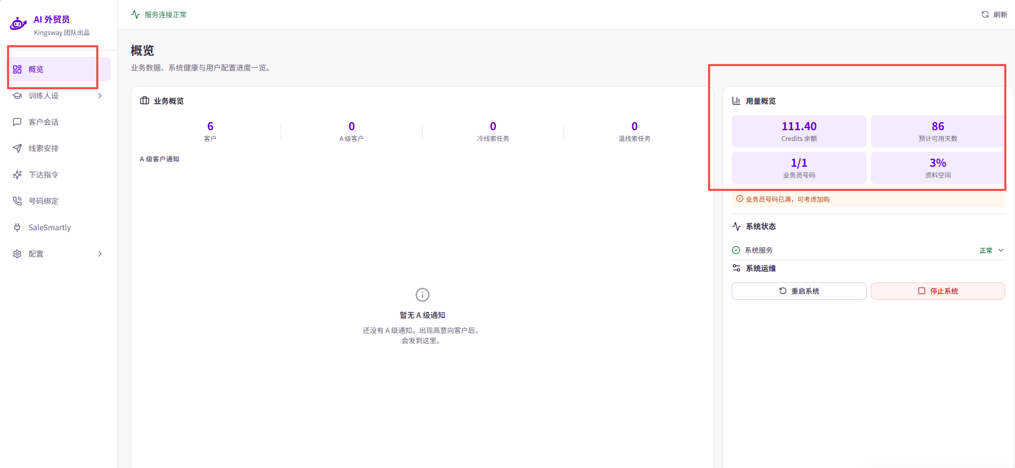Image resolution: width=1015 pixels, height=468 pixels.
Task: Click the AI 外贸员 robot logo
Action: 18,24
